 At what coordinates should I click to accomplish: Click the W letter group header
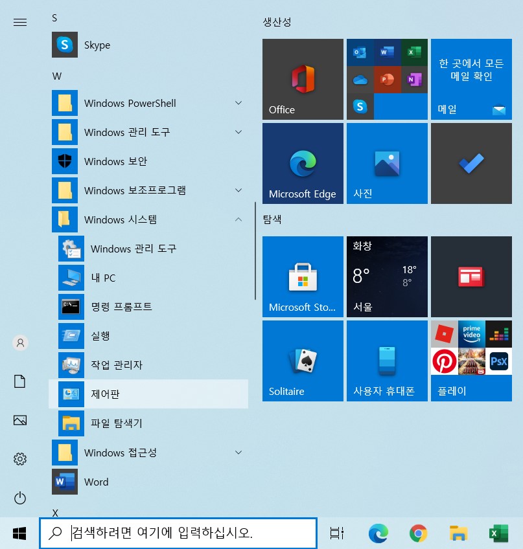point(57,76)
